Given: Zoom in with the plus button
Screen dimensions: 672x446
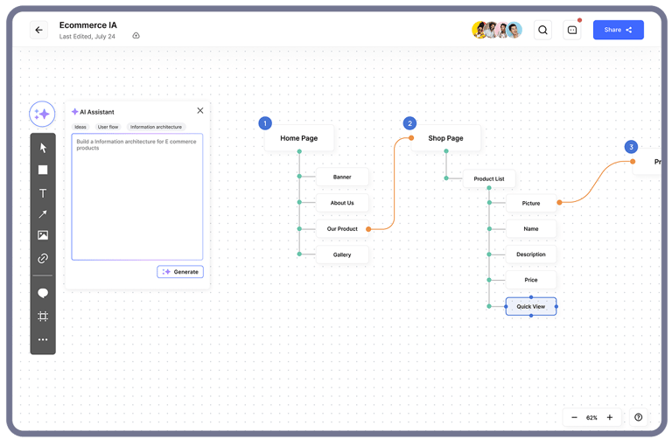Looking at the screenshot, I should 609,417.
